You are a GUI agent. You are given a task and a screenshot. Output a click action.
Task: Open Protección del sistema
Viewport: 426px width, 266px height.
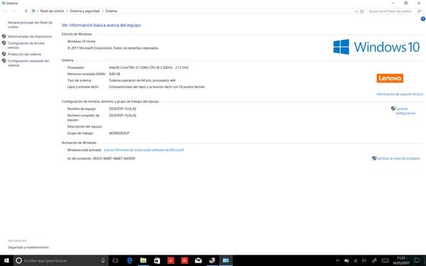pyautogui.click(x=24, y=55)
